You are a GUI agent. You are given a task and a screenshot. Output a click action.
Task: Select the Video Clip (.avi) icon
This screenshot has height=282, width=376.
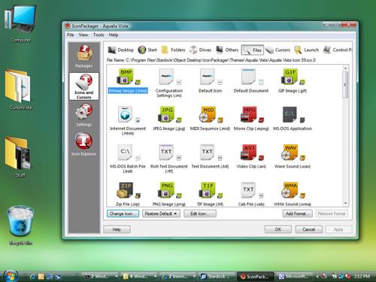coord(251,156)
